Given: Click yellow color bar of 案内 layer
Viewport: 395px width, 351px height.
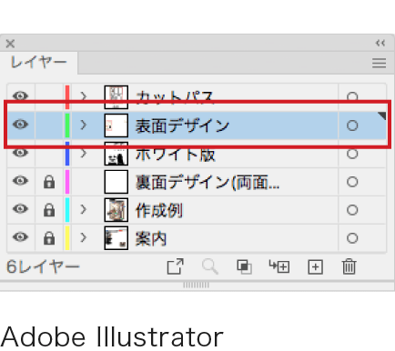Looking at the screenshot, I should (x=67, y=238).
